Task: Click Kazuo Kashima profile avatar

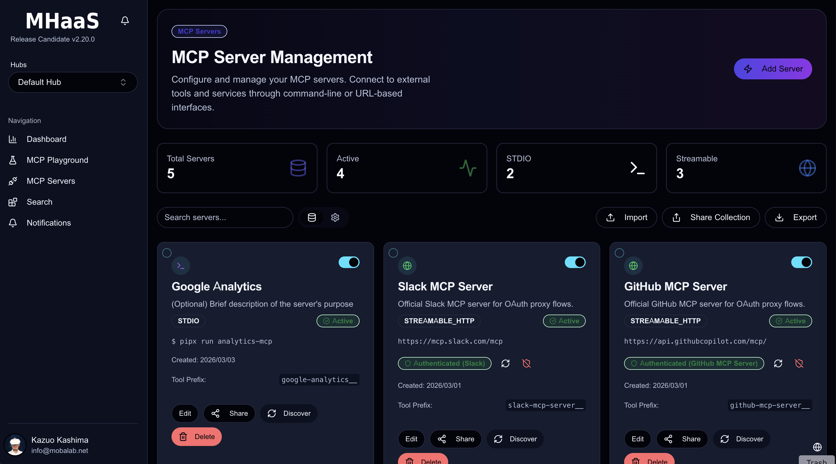Action: (x=15, y=445)
